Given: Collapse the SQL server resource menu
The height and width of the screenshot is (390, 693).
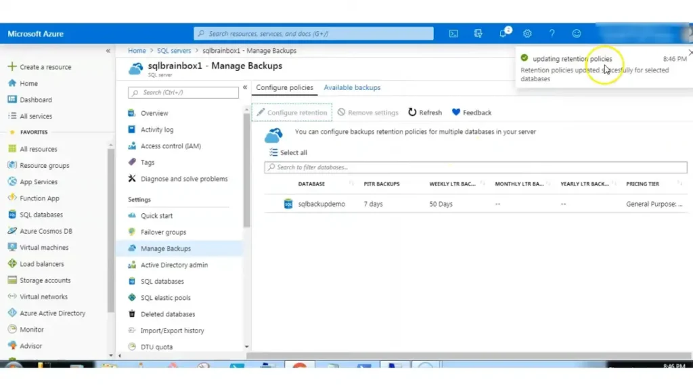Looking at the screenshot, I should [245, 87].
